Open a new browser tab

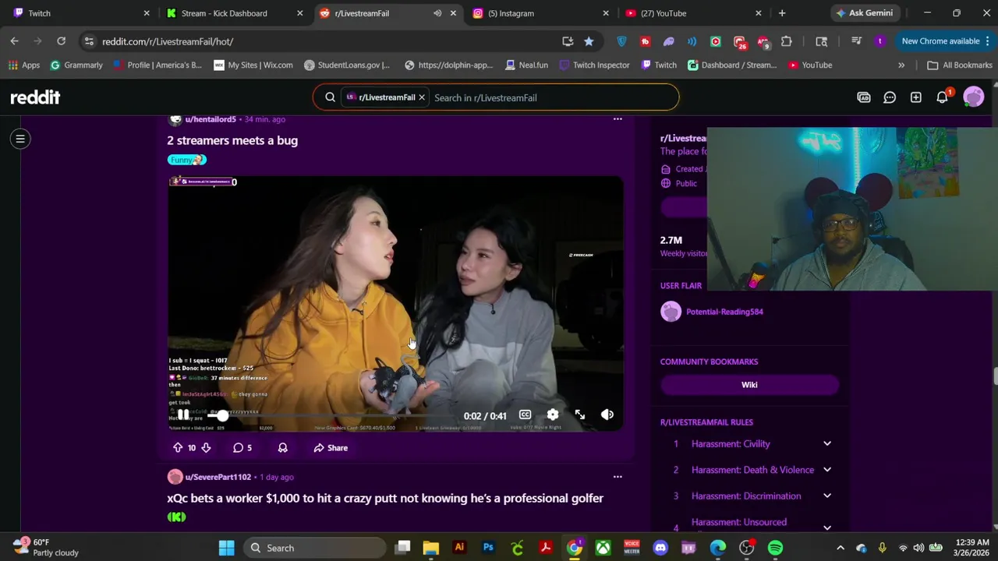pyautogui.click(x=782, y=13)
